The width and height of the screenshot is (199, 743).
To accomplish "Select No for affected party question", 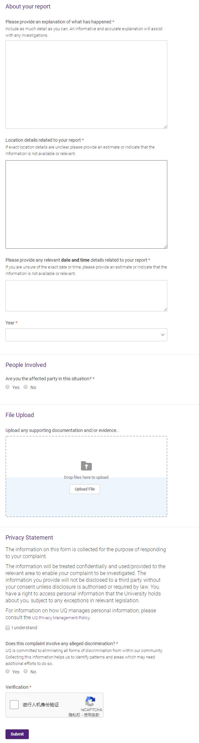I will point(26,387).
